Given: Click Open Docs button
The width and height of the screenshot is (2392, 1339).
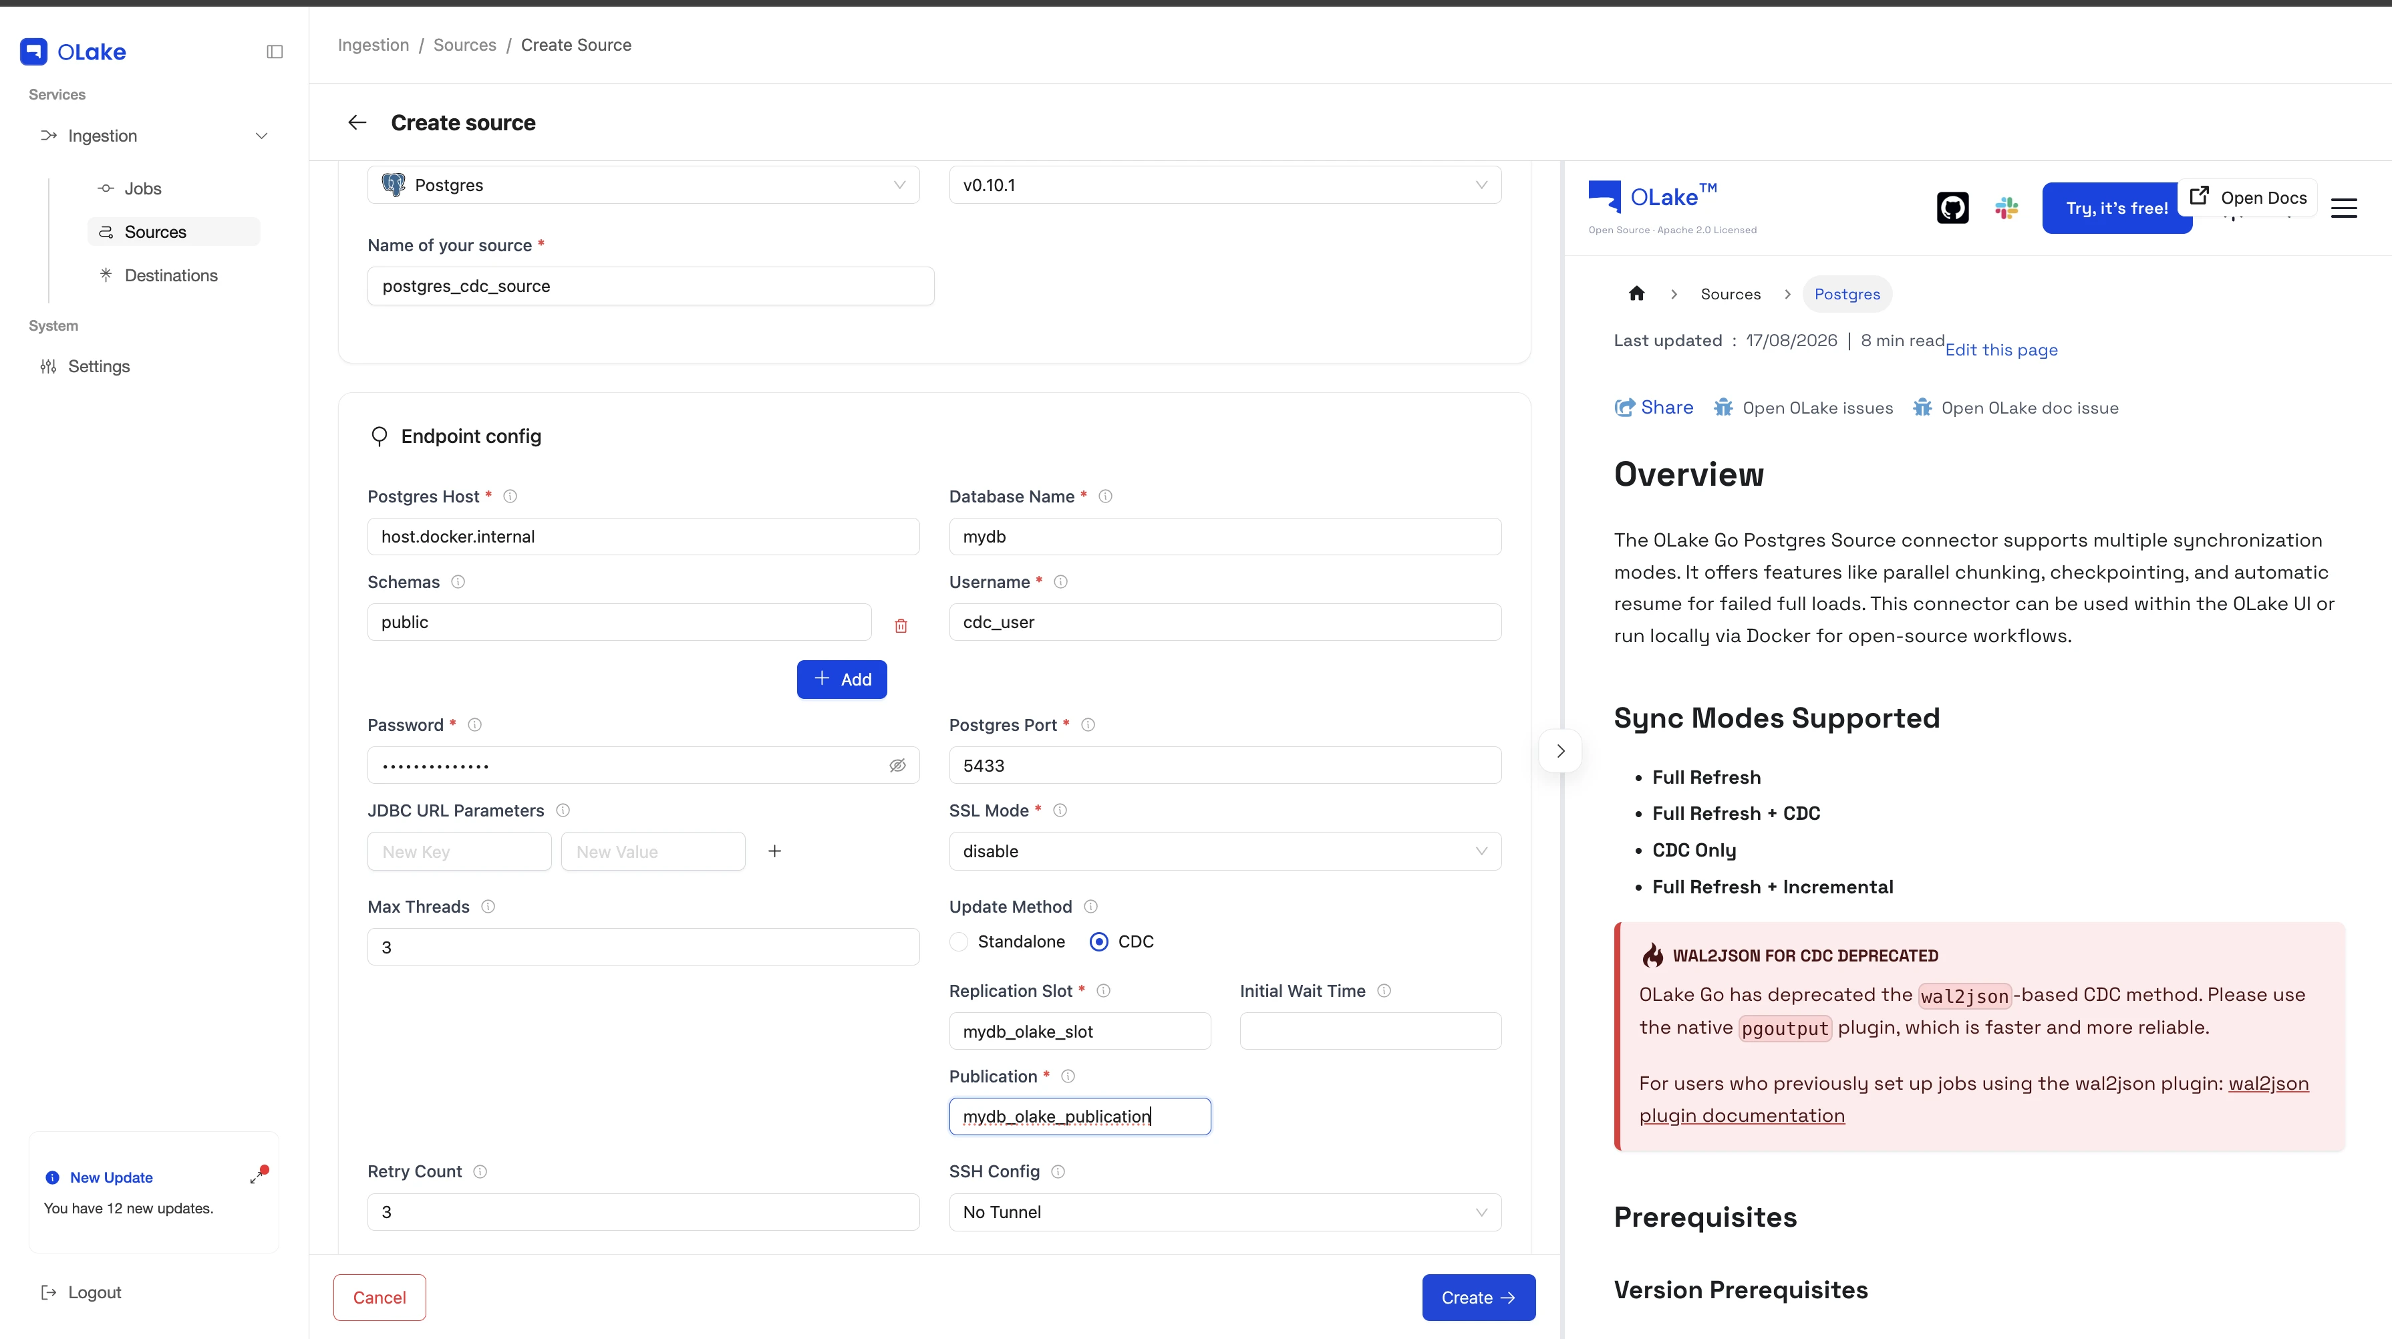Looking at the screenshot, I should pos(2248,197).
